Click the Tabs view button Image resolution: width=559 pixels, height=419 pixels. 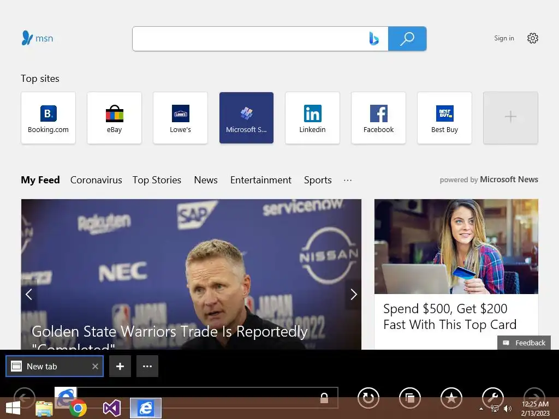[410, 398]
